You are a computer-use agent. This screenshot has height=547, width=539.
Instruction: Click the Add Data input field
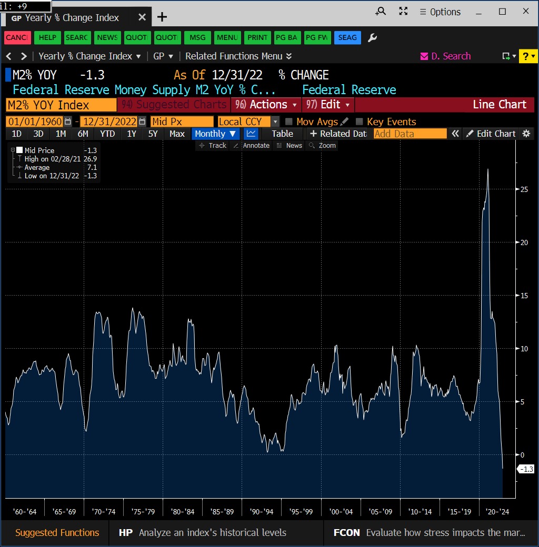(x=410, y=134)
